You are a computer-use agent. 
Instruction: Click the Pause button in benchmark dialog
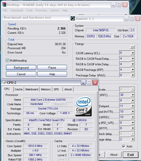pos(52,68)
